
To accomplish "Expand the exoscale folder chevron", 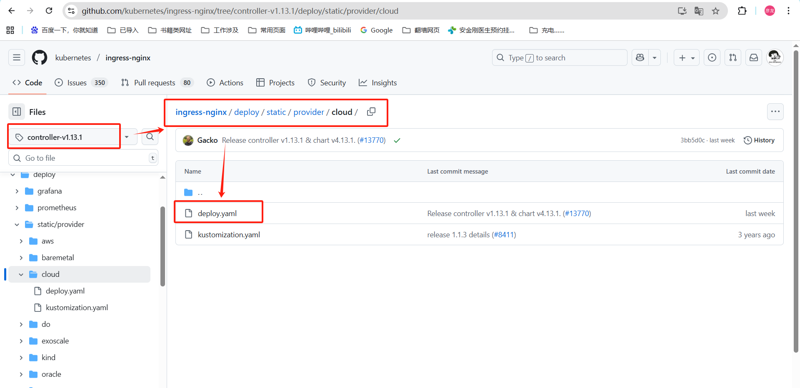I will (x=21, y=341).
